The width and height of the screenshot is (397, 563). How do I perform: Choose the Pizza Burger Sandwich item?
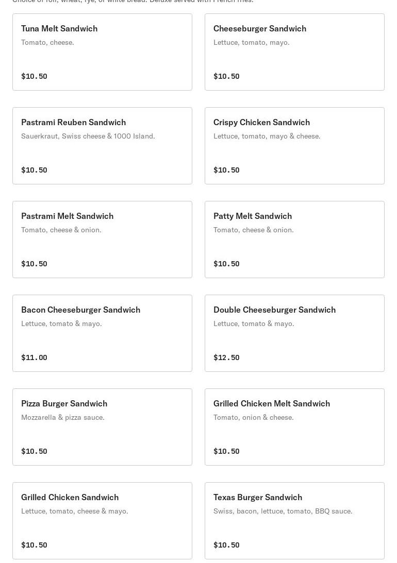click(x=103, y=427)
